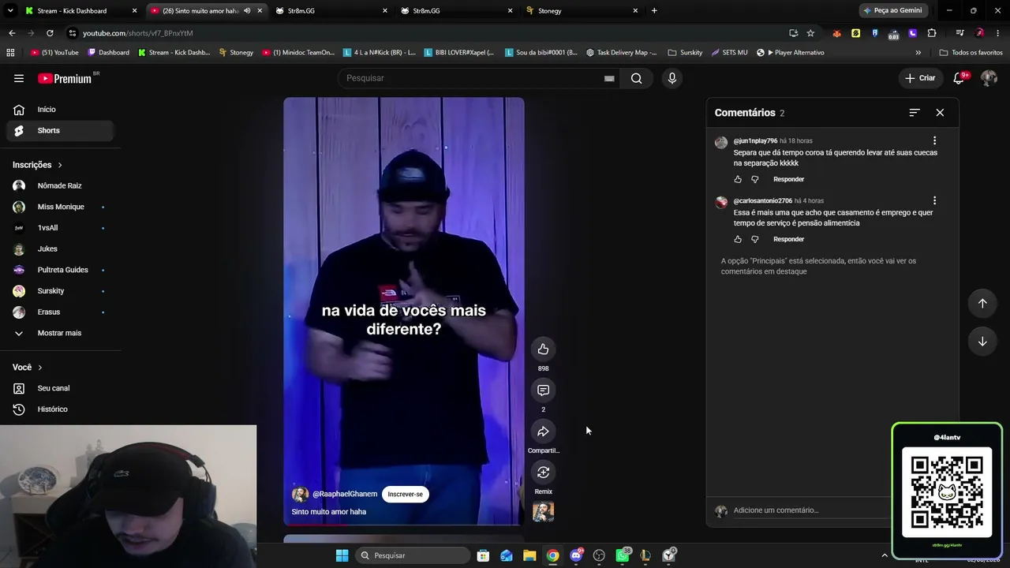Open Seu canal in sidebar
Screen dimensions: 1010x568
pos(60,388)
